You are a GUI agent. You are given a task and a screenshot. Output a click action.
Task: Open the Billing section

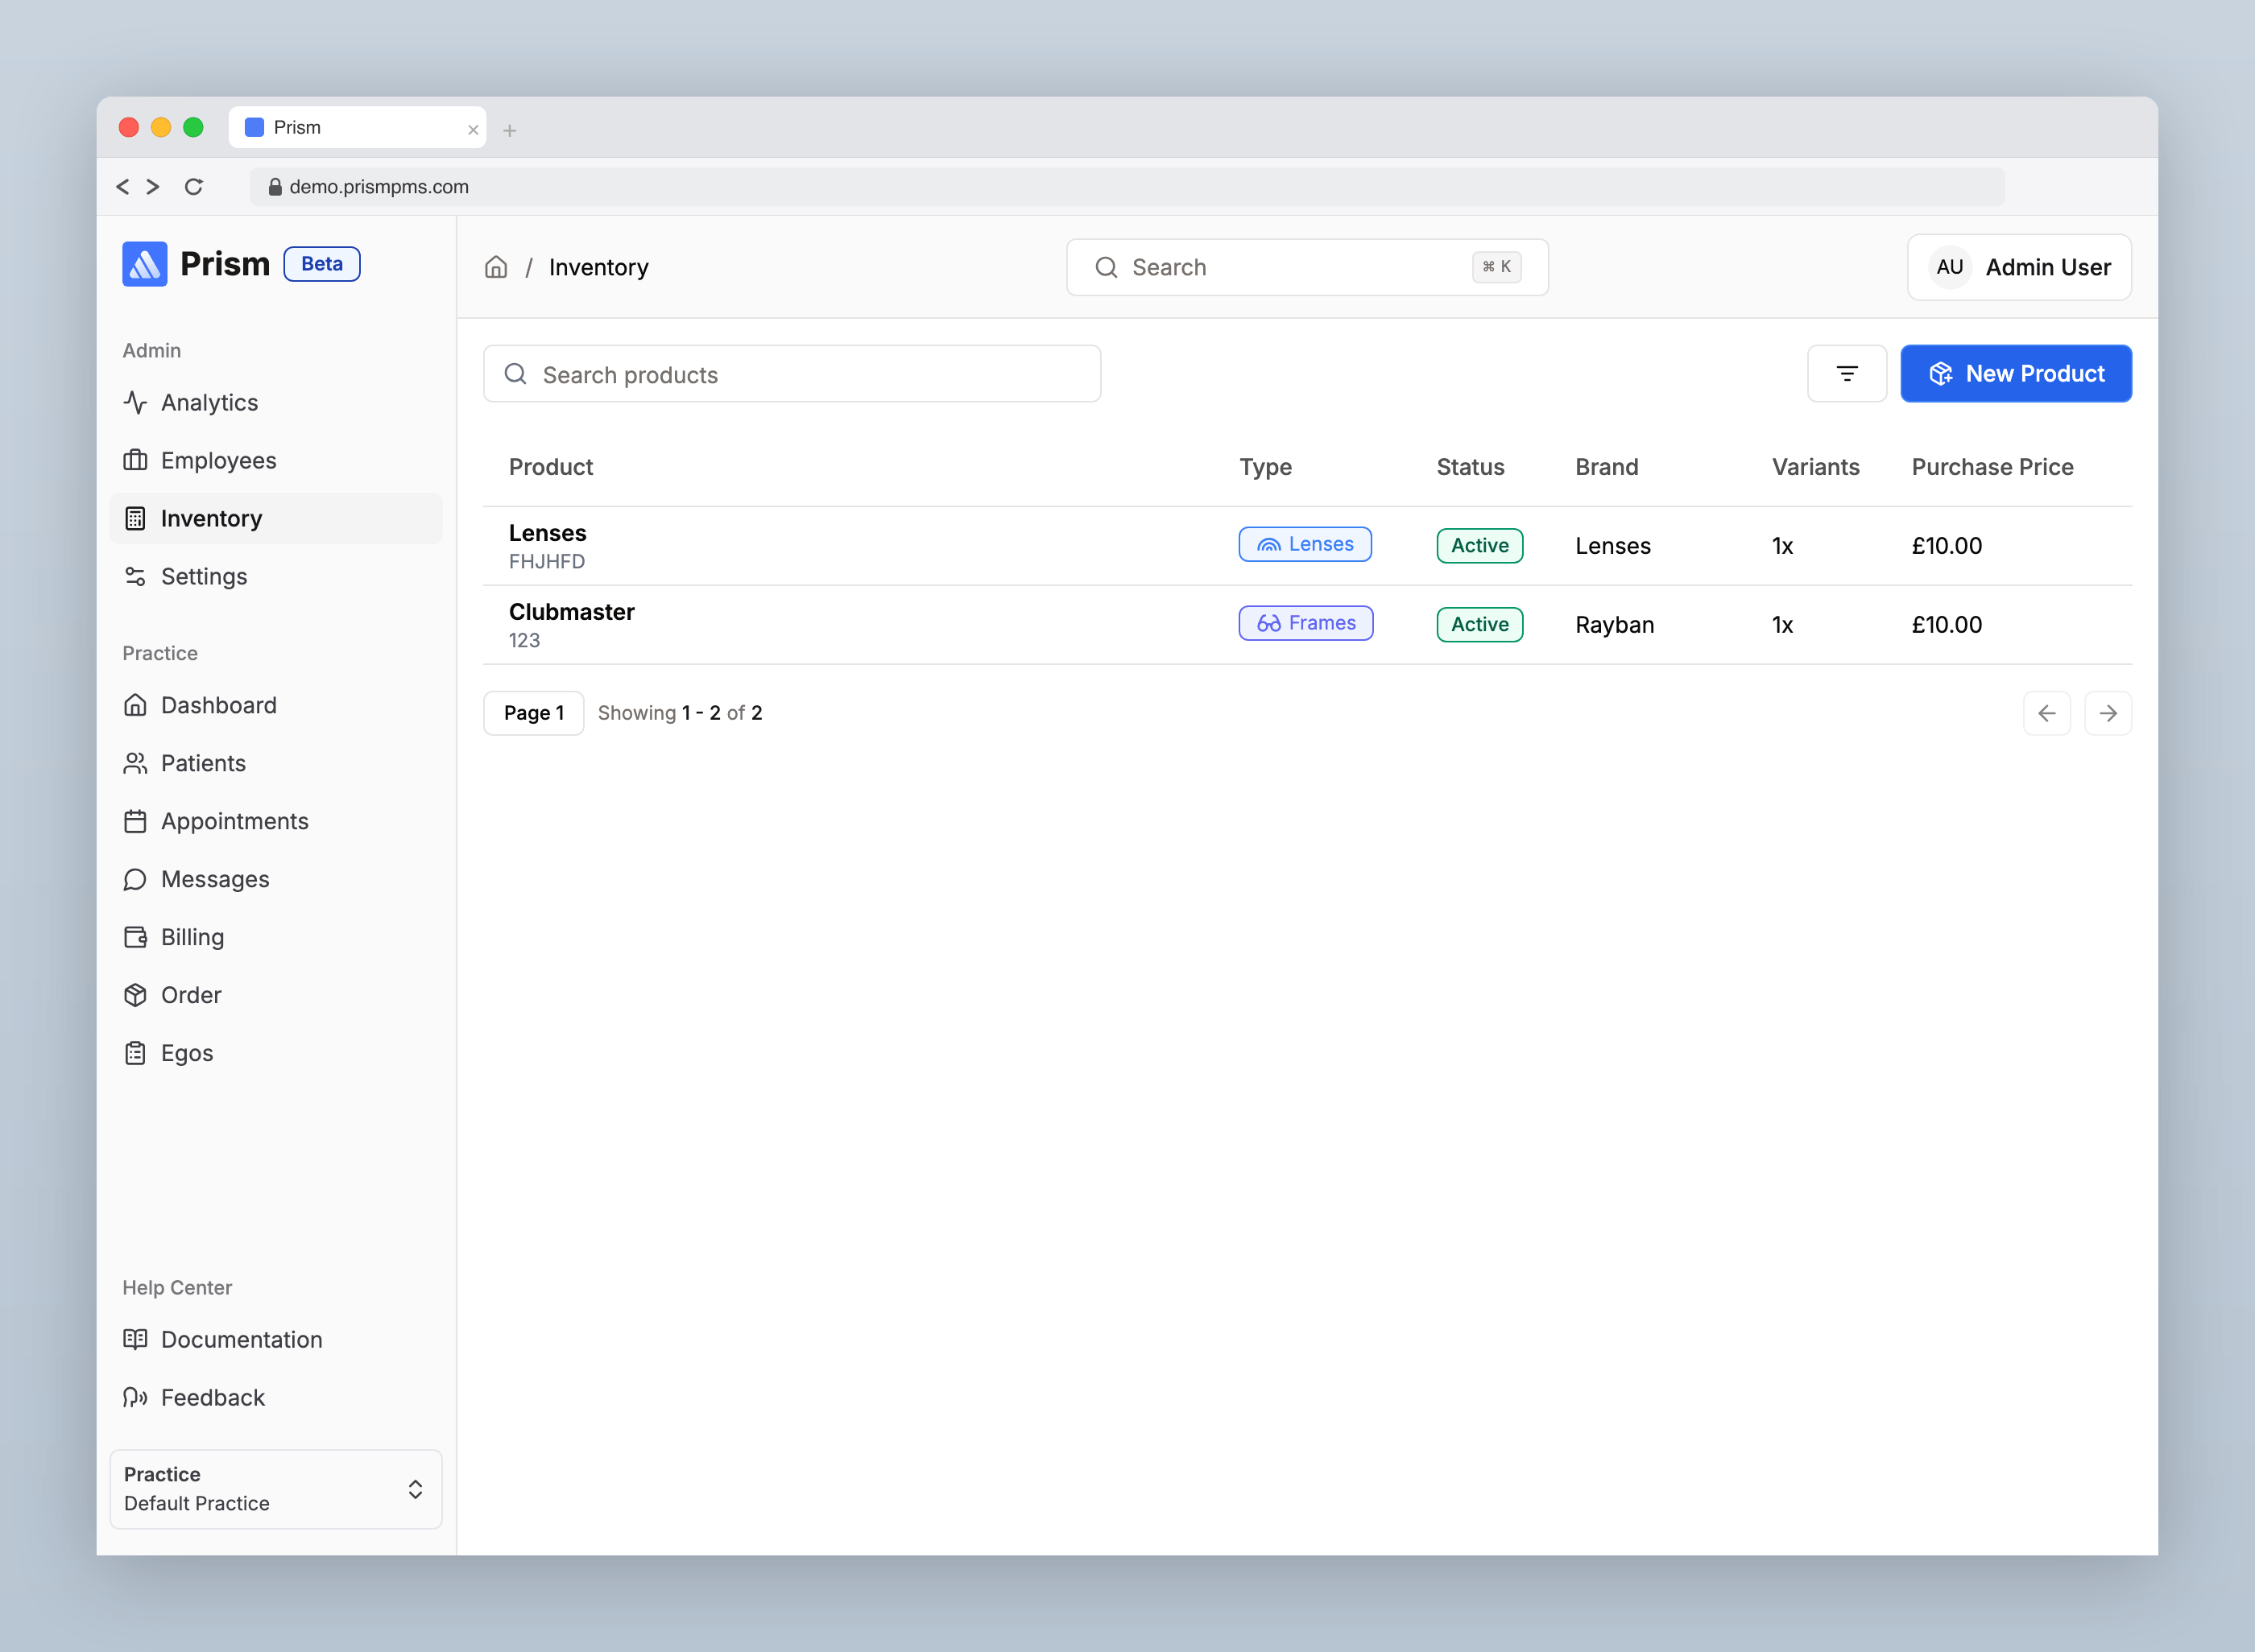[193, 937]
